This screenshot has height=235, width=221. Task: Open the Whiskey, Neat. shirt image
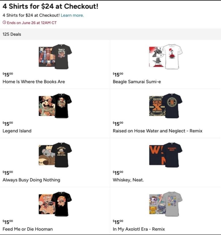point(165,155)
